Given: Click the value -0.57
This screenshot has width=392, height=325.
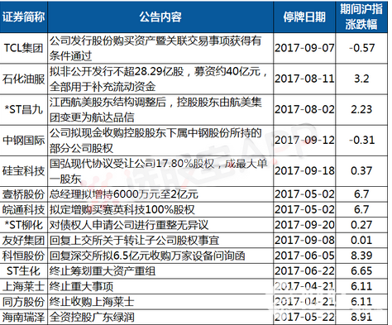Looking at the screenshot, I should click(x=361, y=48).
